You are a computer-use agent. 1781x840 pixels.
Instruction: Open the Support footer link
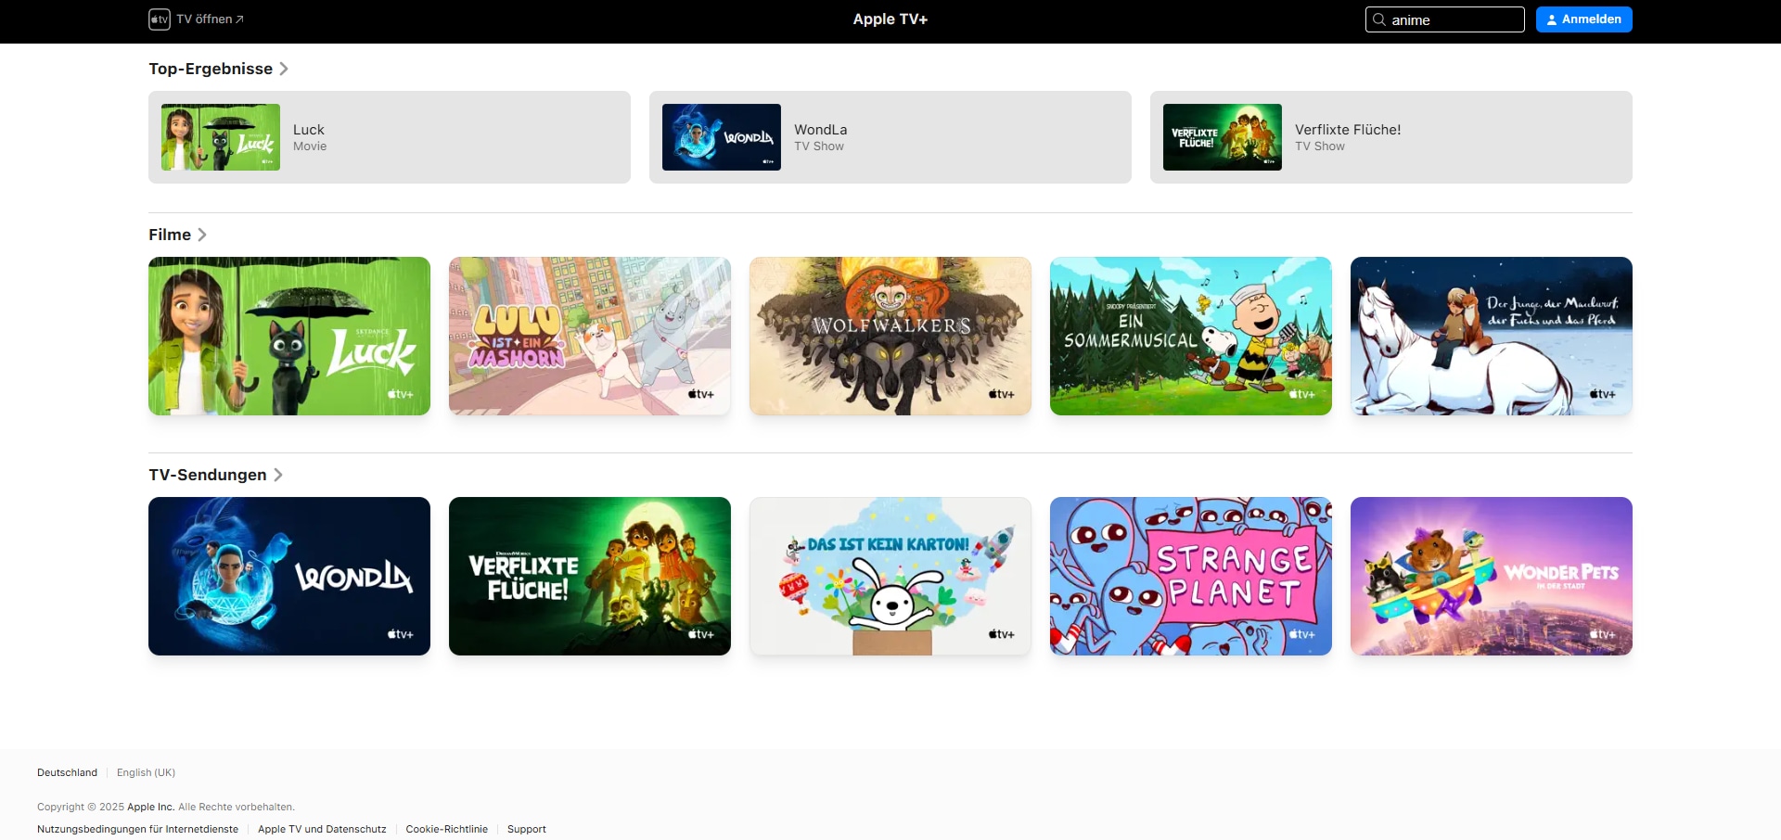pos(527,829)
